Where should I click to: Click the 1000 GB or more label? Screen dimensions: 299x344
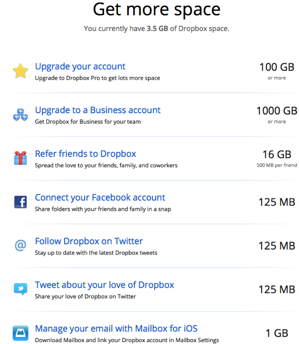click(x=277, y=111)
